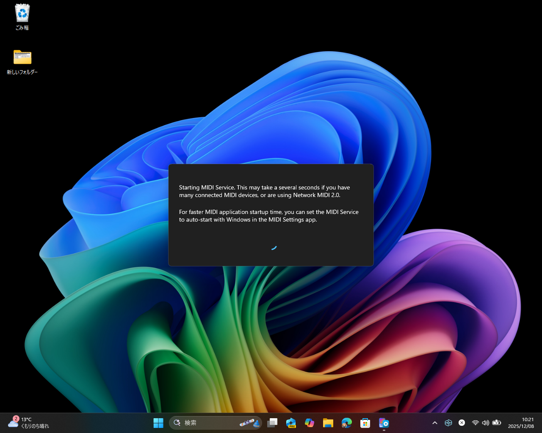The image size is (542, 433).
Task: Open Microsoft Store from the taskbar
Action: pyautogui.click(x=365, y=423)
